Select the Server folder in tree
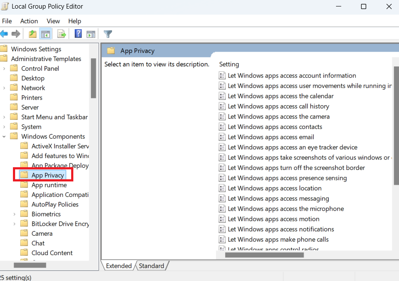This screenshot has height=281, width=399. [30, 107]
